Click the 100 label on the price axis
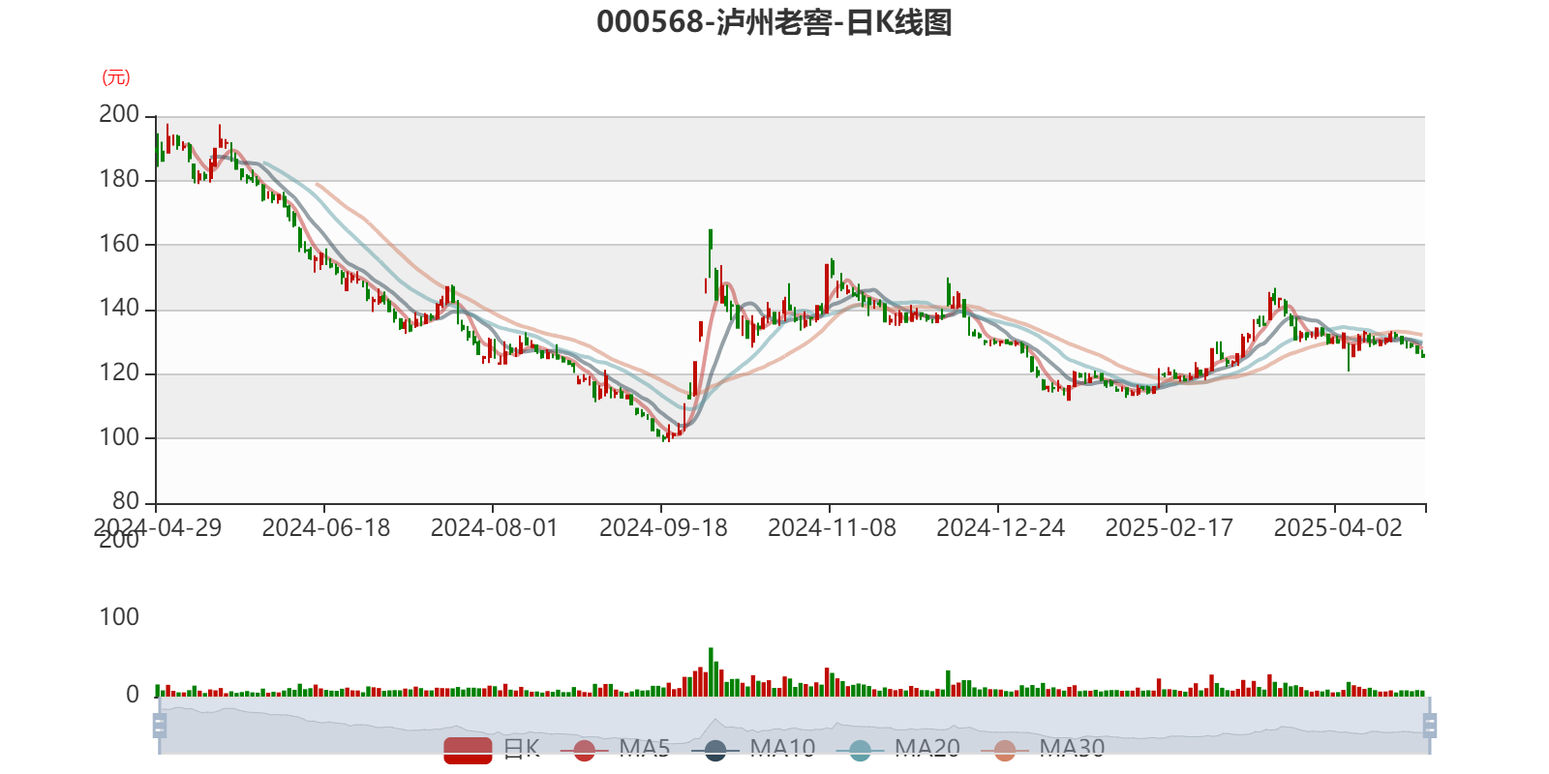Screen dimensions: 1549x774 click(119, 437)
